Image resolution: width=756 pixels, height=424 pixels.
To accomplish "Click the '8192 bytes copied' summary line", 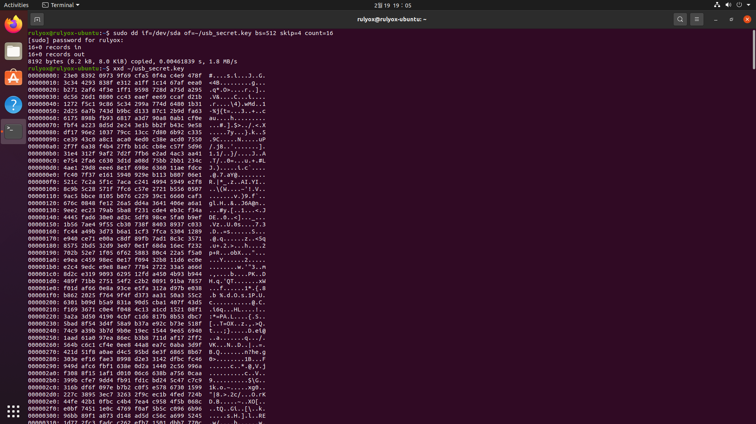I will point(133,61).
